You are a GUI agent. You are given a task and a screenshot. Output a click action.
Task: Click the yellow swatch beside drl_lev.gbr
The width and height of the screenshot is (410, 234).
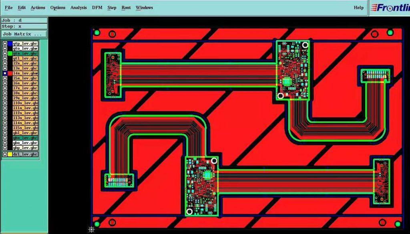[x=11, y=154]
